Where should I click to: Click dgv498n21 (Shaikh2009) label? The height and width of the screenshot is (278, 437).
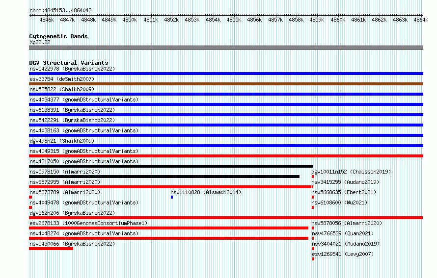[x=62, y=141]
